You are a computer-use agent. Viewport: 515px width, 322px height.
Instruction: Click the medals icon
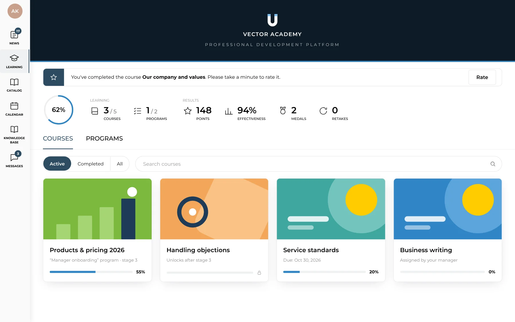[283, 110]
